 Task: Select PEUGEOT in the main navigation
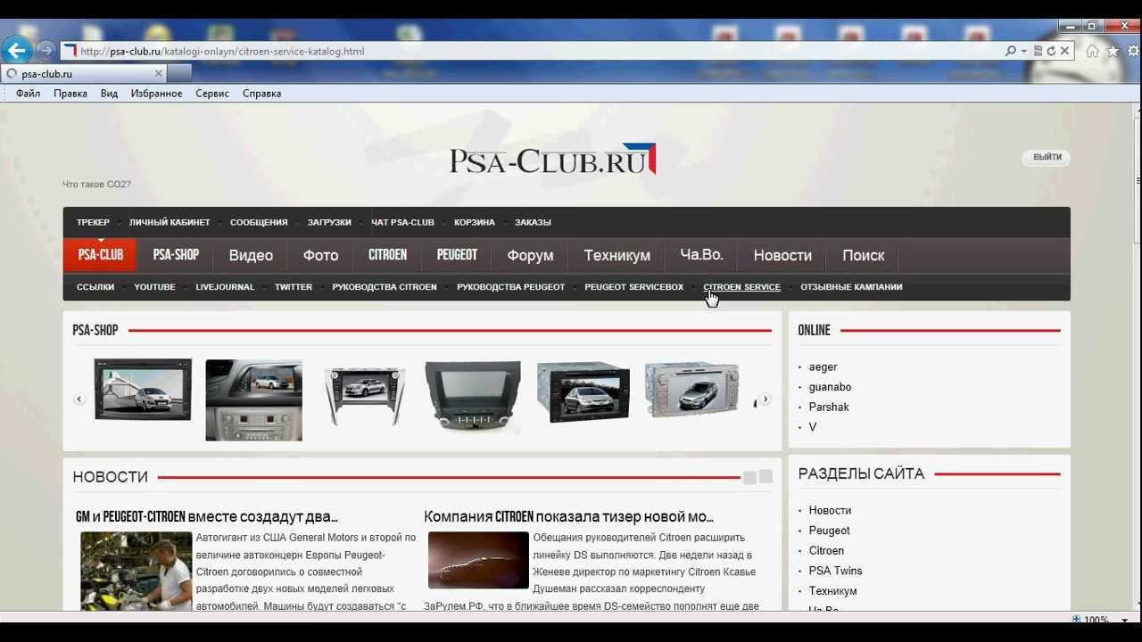tap(457, 255)
